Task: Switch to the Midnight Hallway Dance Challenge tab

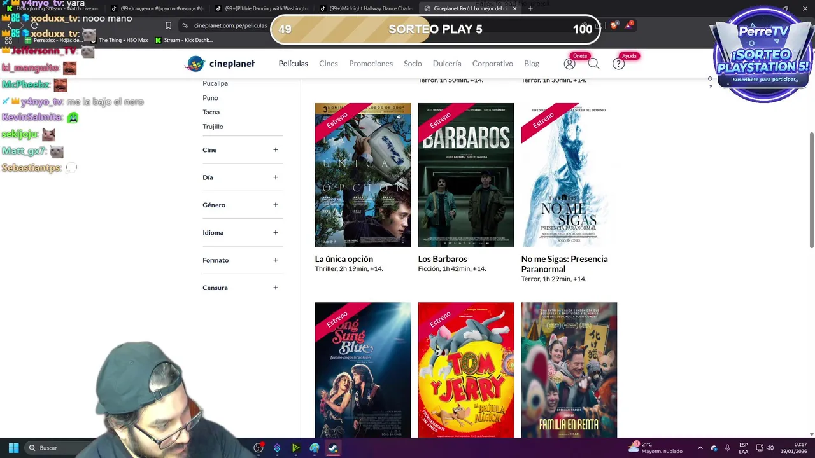Action: [366, 8]
